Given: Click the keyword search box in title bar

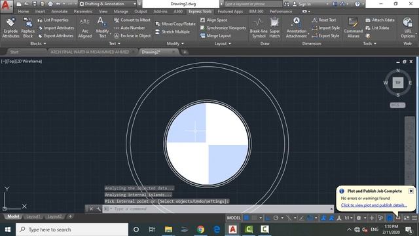Looking at the screenshot, I should pos(253,4).
